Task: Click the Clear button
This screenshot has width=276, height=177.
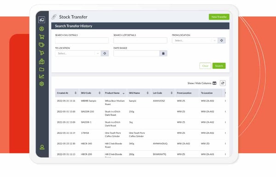Action: tap(205, 66)
